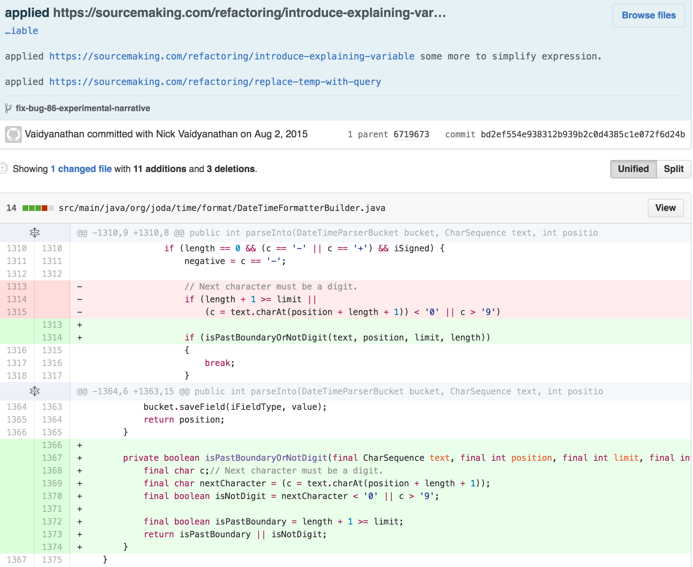The height and width of the screenshot is (567, 693).
Task: Switch to Split diff view
Action: pos(674,169)
